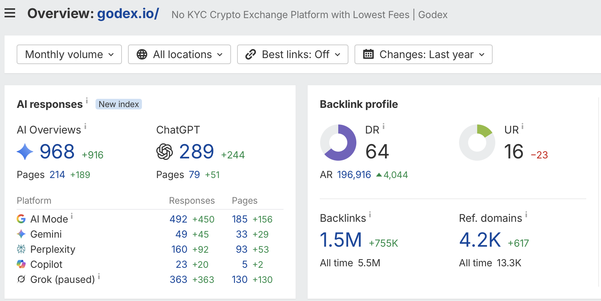Show info tooltip for AI Mode
Image resolution: width=601 pixels, height=301 pixels.
point(72,216)
